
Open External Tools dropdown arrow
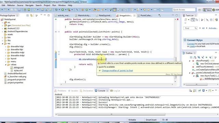(x=72, y=10)
